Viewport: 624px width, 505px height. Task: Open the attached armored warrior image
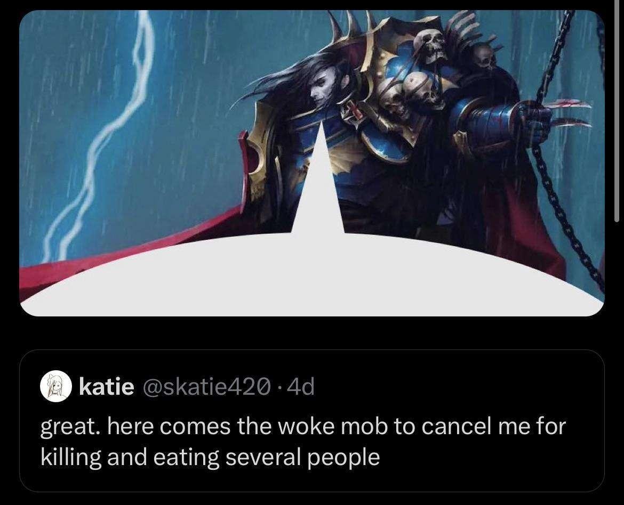tap(311, 163)
